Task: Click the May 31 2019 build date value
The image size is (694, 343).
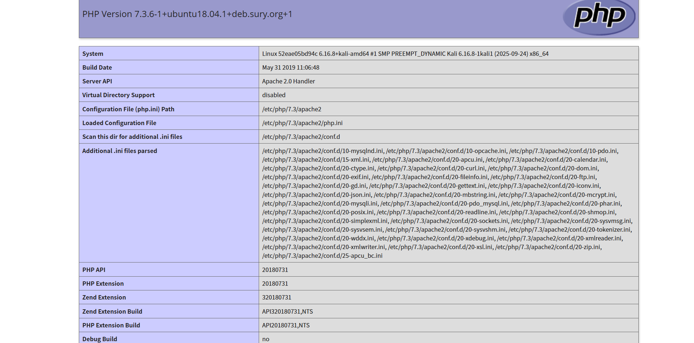Action: [291, 67]
